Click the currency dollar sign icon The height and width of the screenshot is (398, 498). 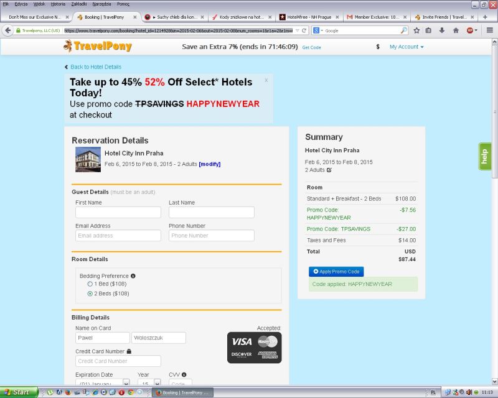(378, 47)
